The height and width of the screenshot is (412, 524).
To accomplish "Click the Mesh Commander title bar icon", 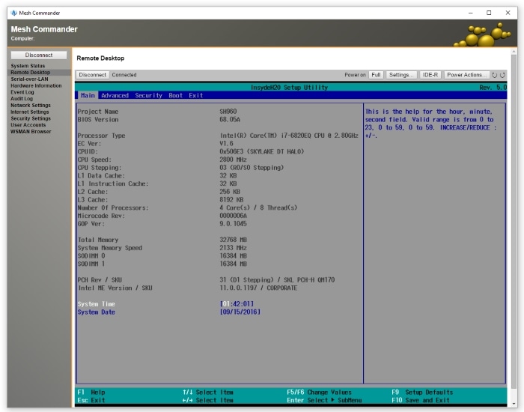I will tap(13, 13).
